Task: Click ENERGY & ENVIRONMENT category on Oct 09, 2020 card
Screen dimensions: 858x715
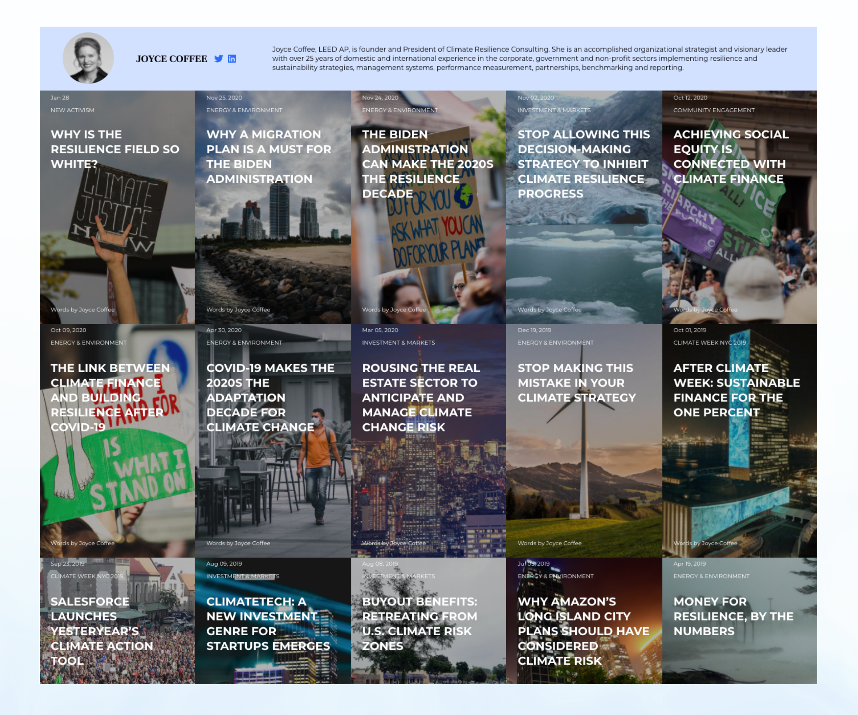Action: pos(89,343)
